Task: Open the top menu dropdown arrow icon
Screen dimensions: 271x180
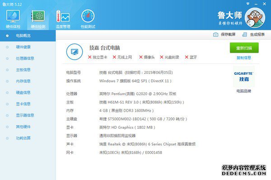Action: pos(248,4)
